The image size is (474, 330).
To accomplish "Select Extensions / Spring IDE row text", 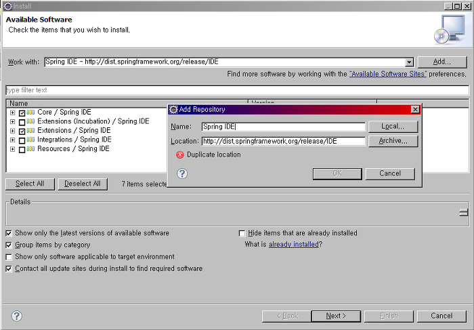I will (74, 131).
